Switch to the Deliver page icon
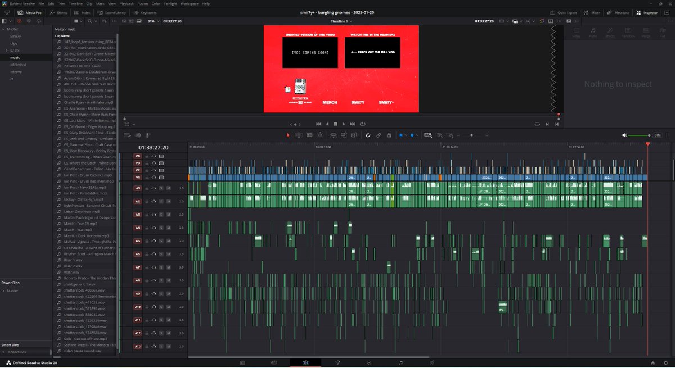675x368 pixels. coord(432,363)
